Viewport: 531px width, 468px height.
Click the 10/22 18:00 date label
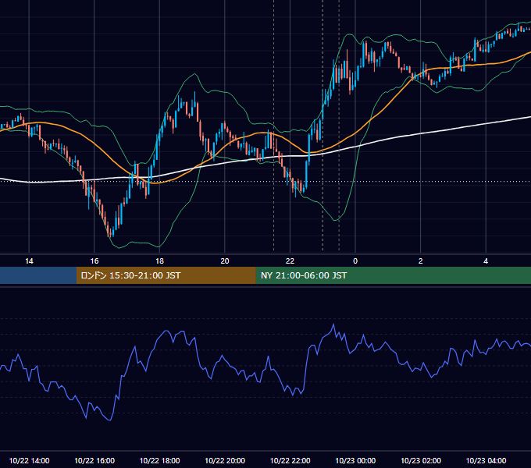coord(159,460)
